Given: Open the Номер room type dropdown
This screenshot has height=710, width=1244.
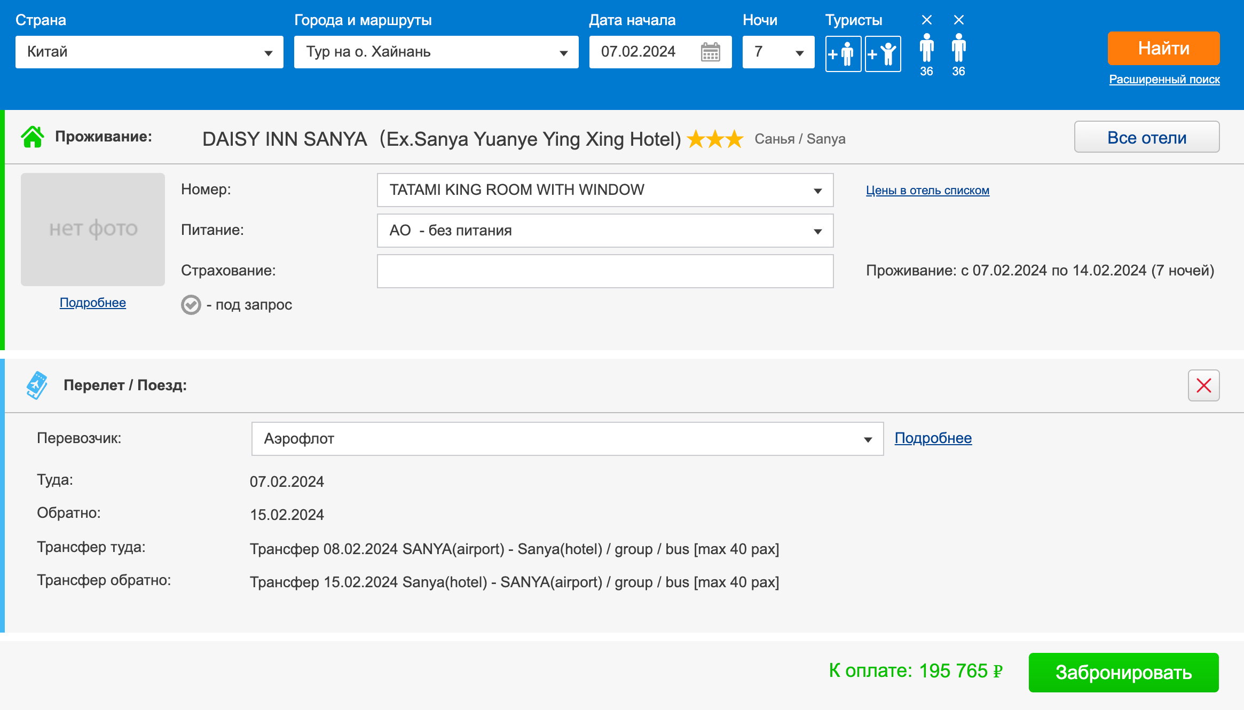Looking at the screenshot, I should click(605, 190).
